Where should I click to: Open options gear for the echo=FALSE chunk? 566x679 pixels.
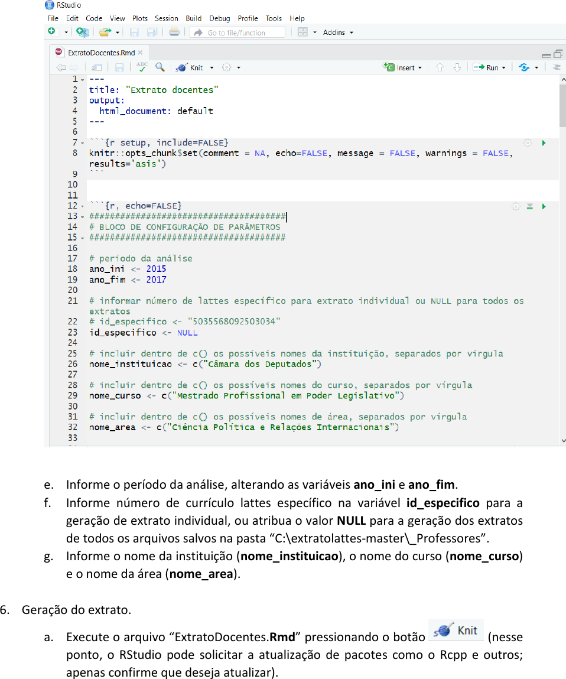(516, 206)
